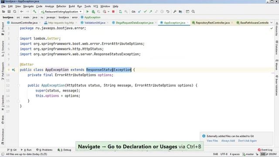Switch to RepositoryRestController.java tab
Viewport: 279px width, 157px height.
pos(212,23)
